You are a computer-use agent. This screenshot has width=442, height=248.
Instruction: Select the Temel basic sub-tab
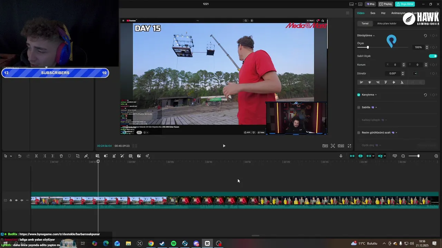(365, 23)
